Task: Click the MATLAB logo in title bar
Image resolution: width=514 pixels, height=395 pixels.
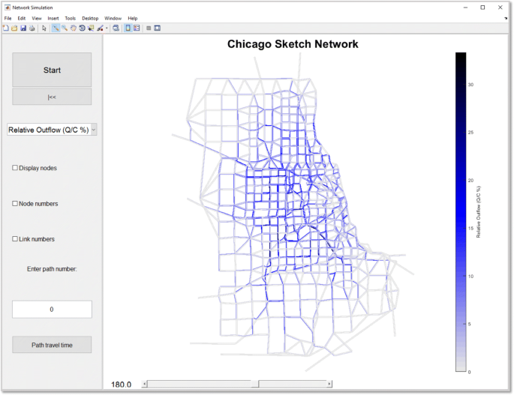Action: coord(8,7)
